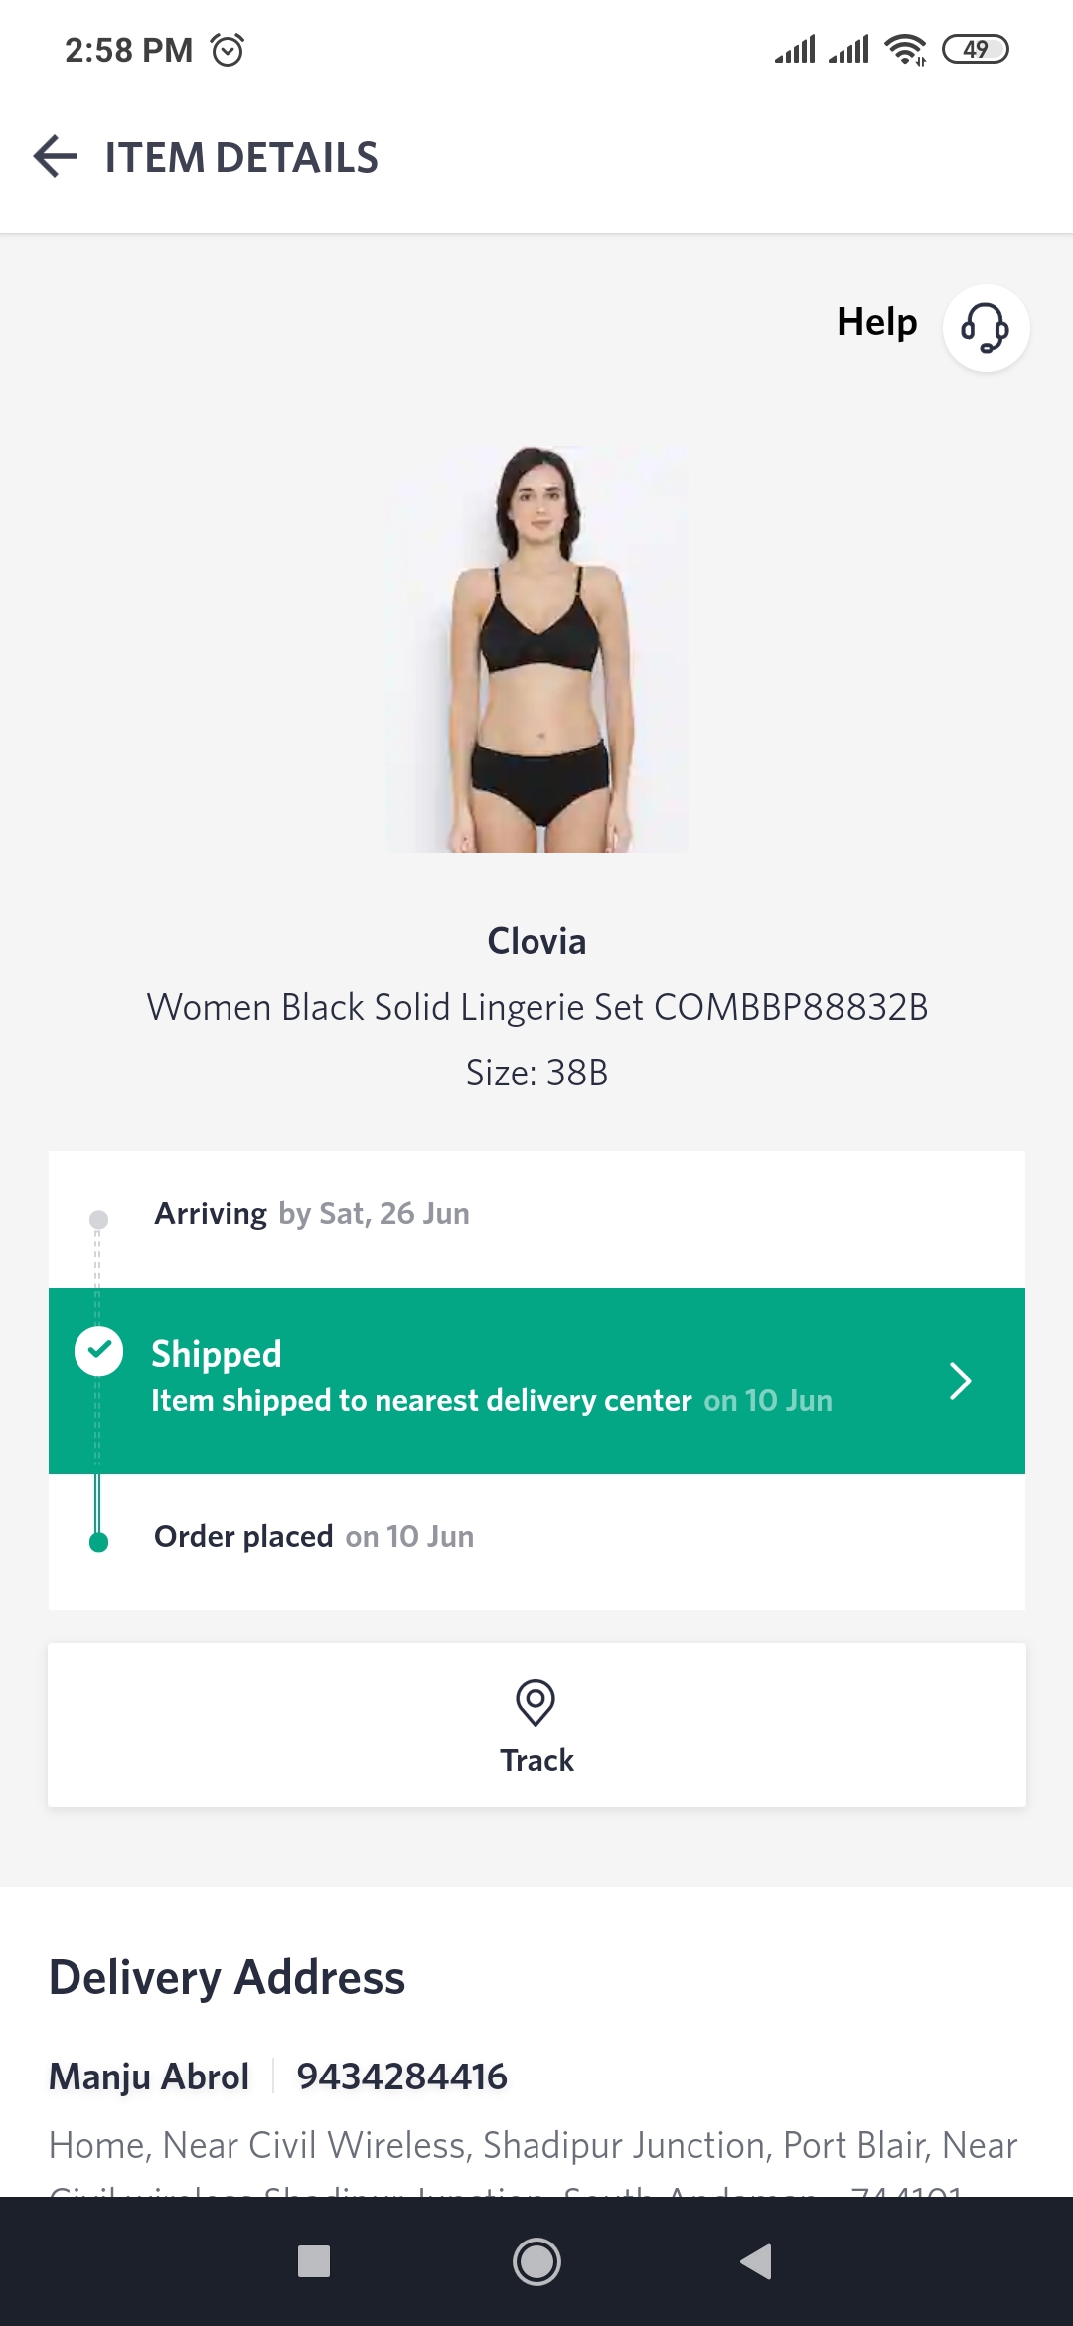This screenshot has width=1073, height=2326.
Task: Tap the Item Details page title
Action: click(x=241, y=158)
